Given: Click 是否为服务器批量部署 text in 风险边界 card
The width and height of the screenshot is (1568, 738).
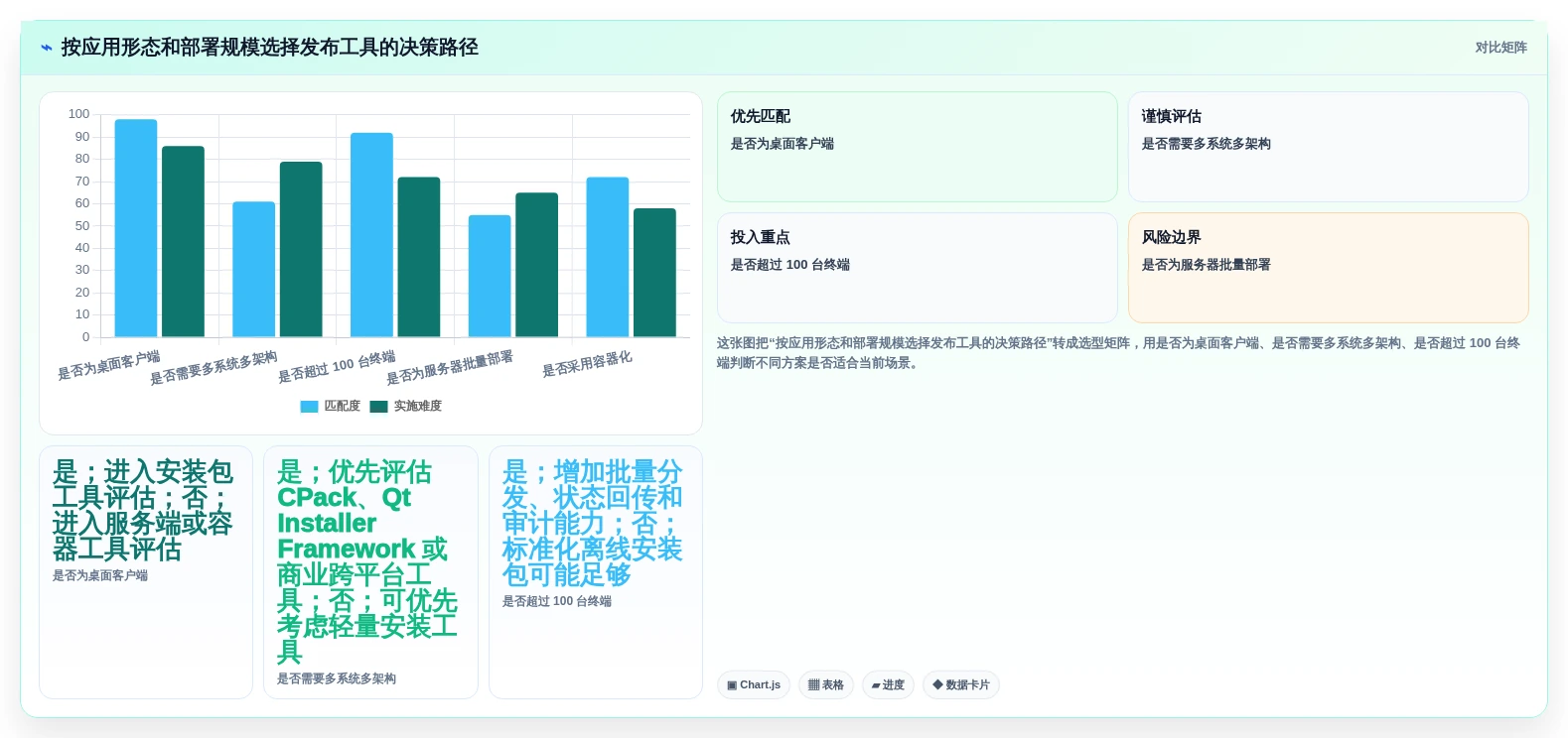Looking at the screenshot, I should (1207, 265).
